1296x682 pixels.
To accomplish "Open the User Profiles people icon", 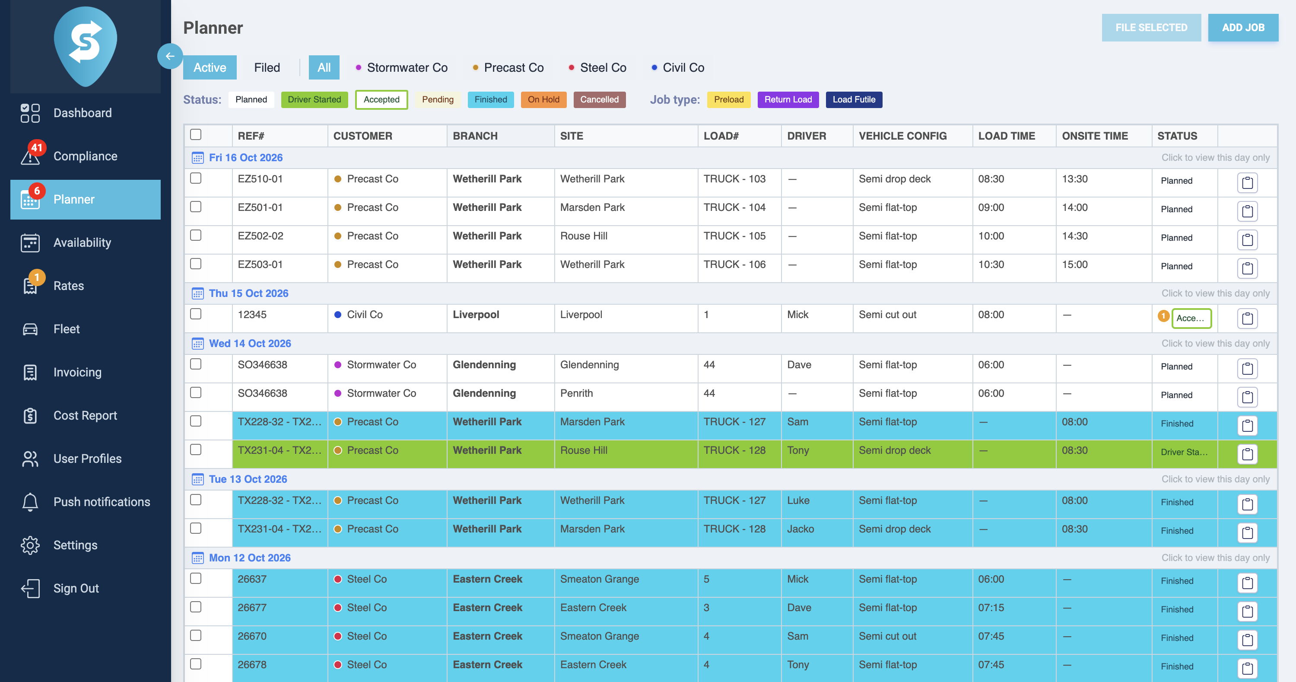I will 30,459.
